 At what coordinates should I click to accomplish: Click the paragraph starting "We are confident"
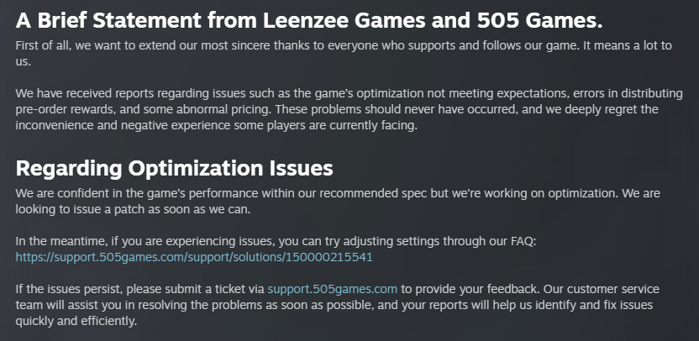tap(338, 201)
